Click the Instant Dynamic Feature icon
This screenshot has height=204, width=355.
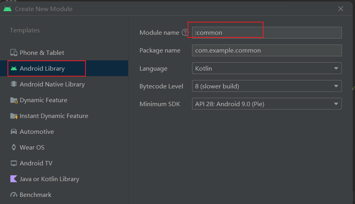point(14,116)
